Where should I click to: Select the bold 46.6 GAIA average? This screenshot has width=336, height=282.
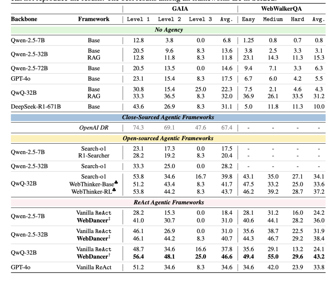pyautogui.click(x=227, y=257)
